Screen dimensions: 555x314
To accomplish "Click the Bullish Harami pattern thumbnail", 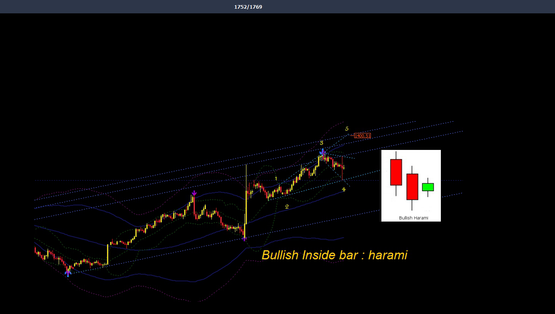I will (x=411, y=186).
